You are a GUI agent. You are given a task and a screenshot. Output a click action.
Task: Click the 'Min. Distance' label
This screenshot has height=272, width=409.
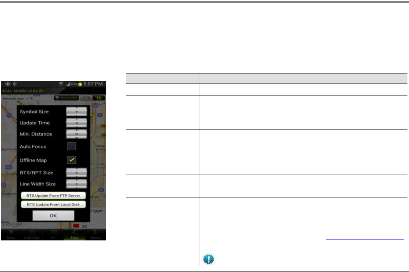tap(36, 134)
